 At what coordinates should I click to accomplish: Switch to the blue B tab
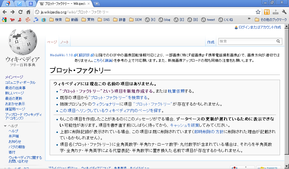pyautogui.click(x=31, y=3)
